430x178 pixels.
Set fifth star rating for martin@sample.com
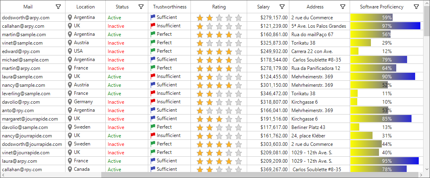point(239,35)
